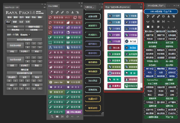This screenshot has width=180, height=123.
Task: Click scroll-up arrow in ID photo panel
Action: point(141,11)
